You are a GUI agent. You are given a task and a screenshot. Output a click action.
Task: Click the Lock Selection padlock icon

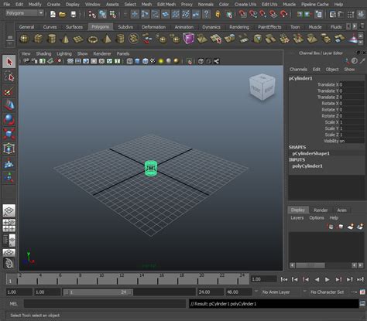point(218,14)
